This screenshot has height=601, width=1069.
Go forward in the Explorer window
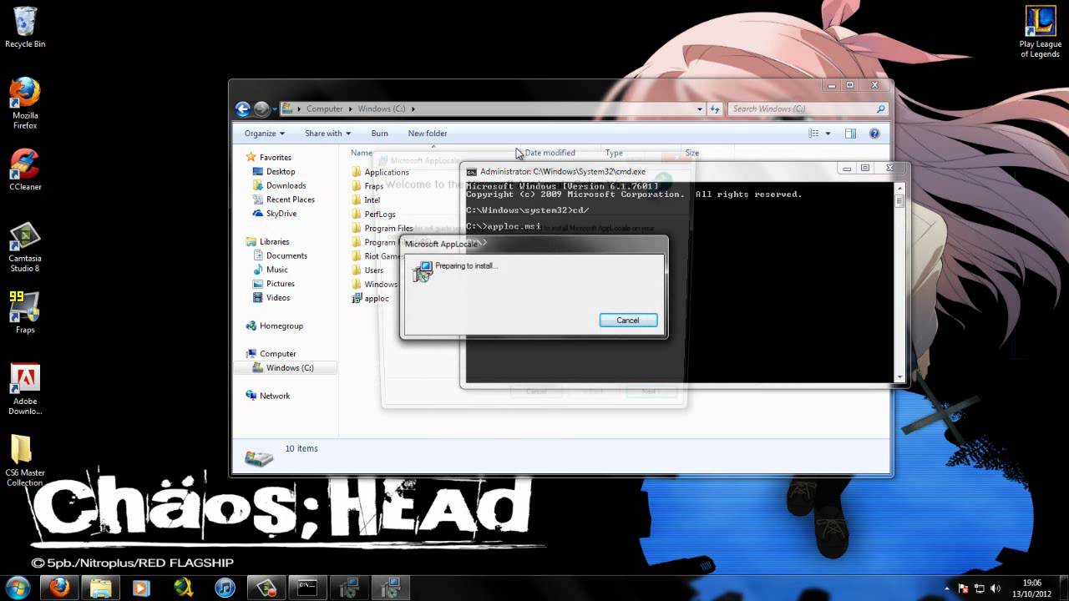point(261,109)
